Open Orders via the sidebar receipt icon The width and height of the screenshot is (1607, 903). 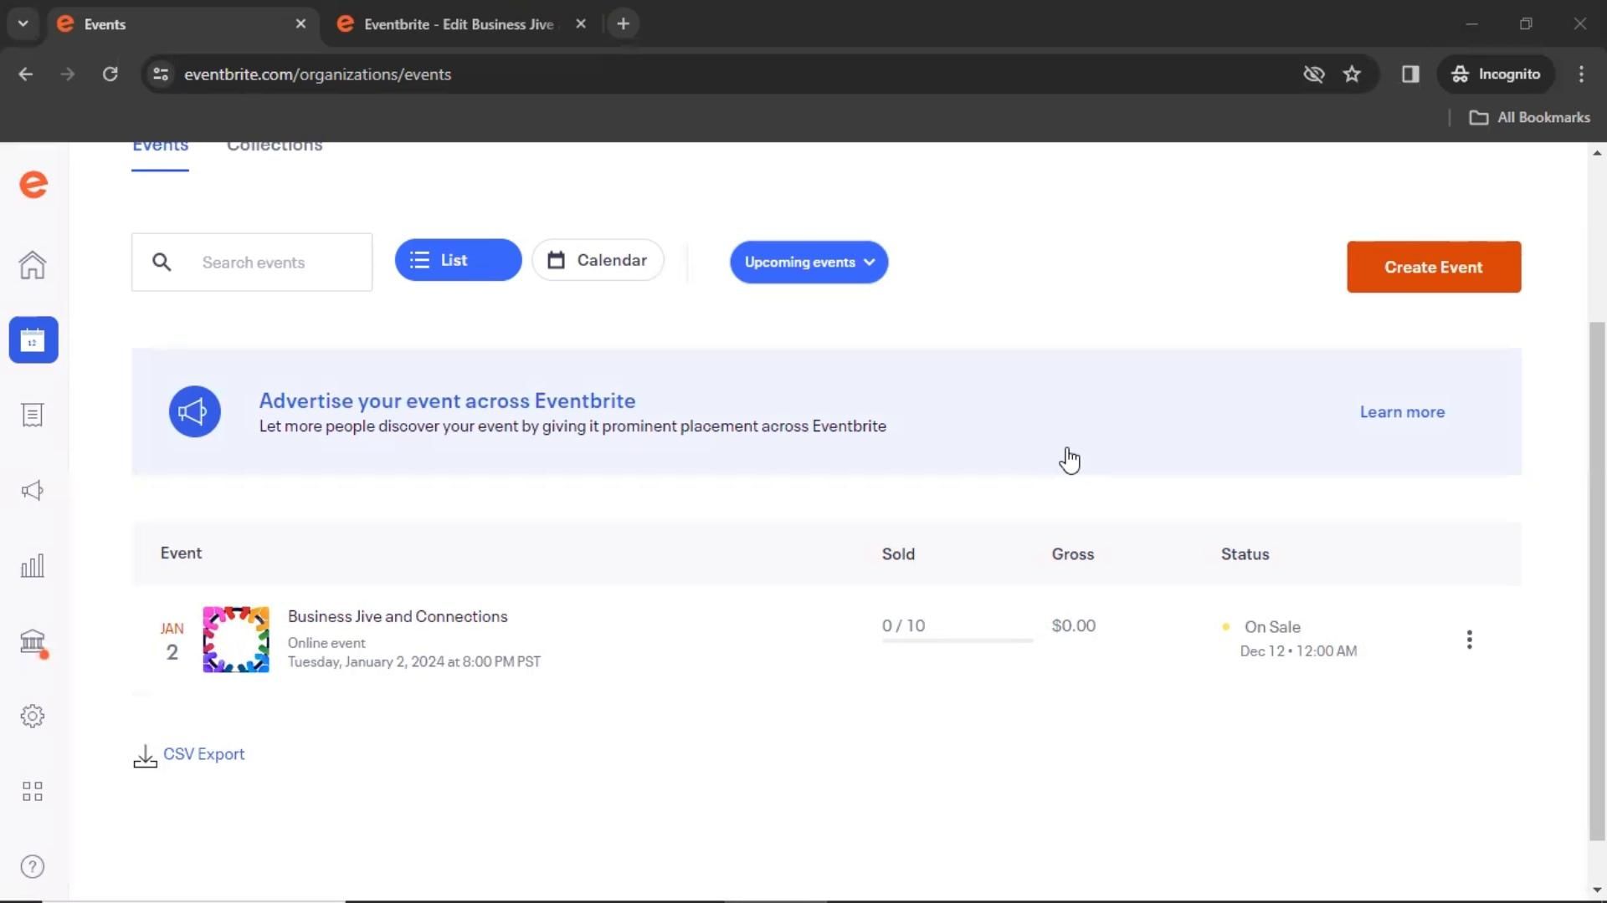point(33,415)
